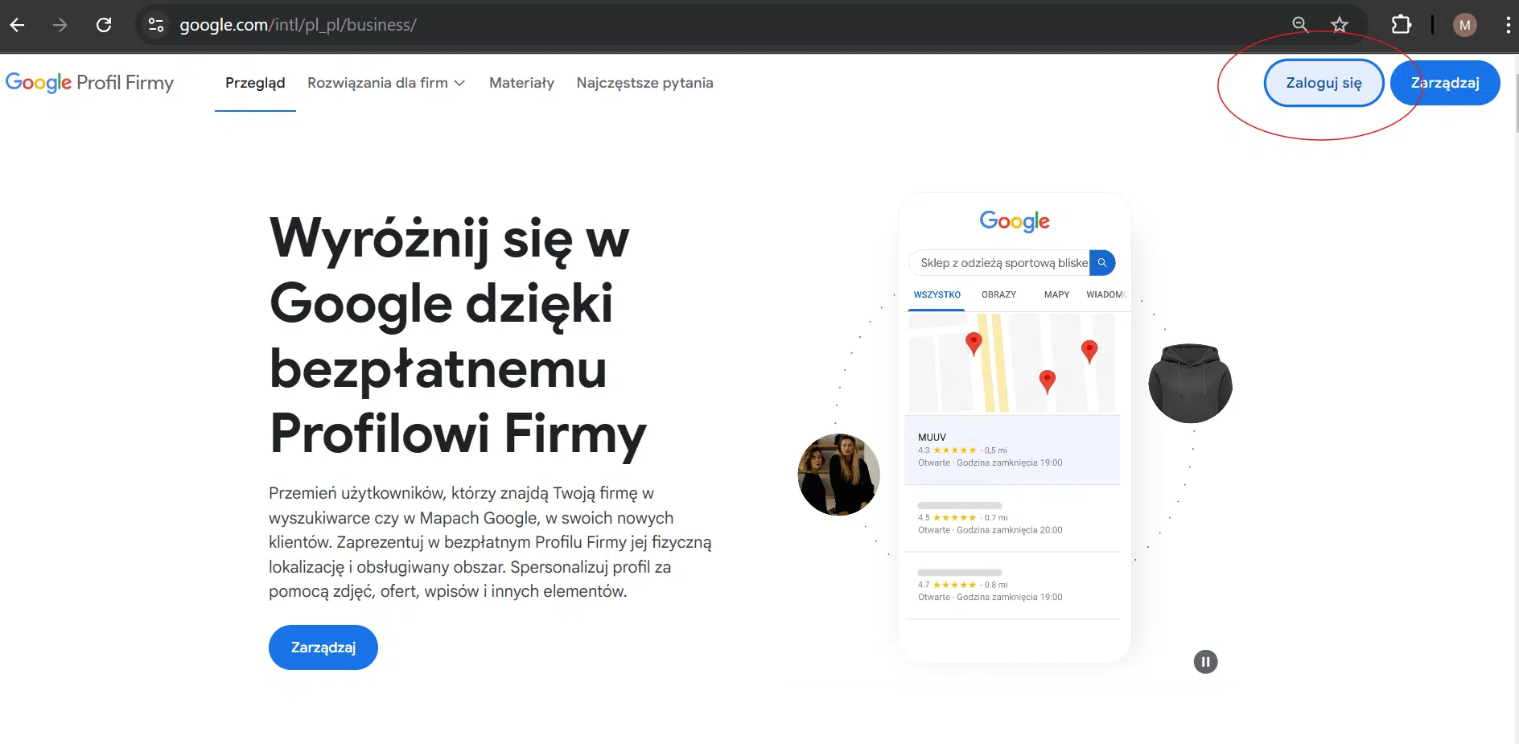Open site information icon in address bar
This screenshot has height=744, width=1519.
(156, 25)
